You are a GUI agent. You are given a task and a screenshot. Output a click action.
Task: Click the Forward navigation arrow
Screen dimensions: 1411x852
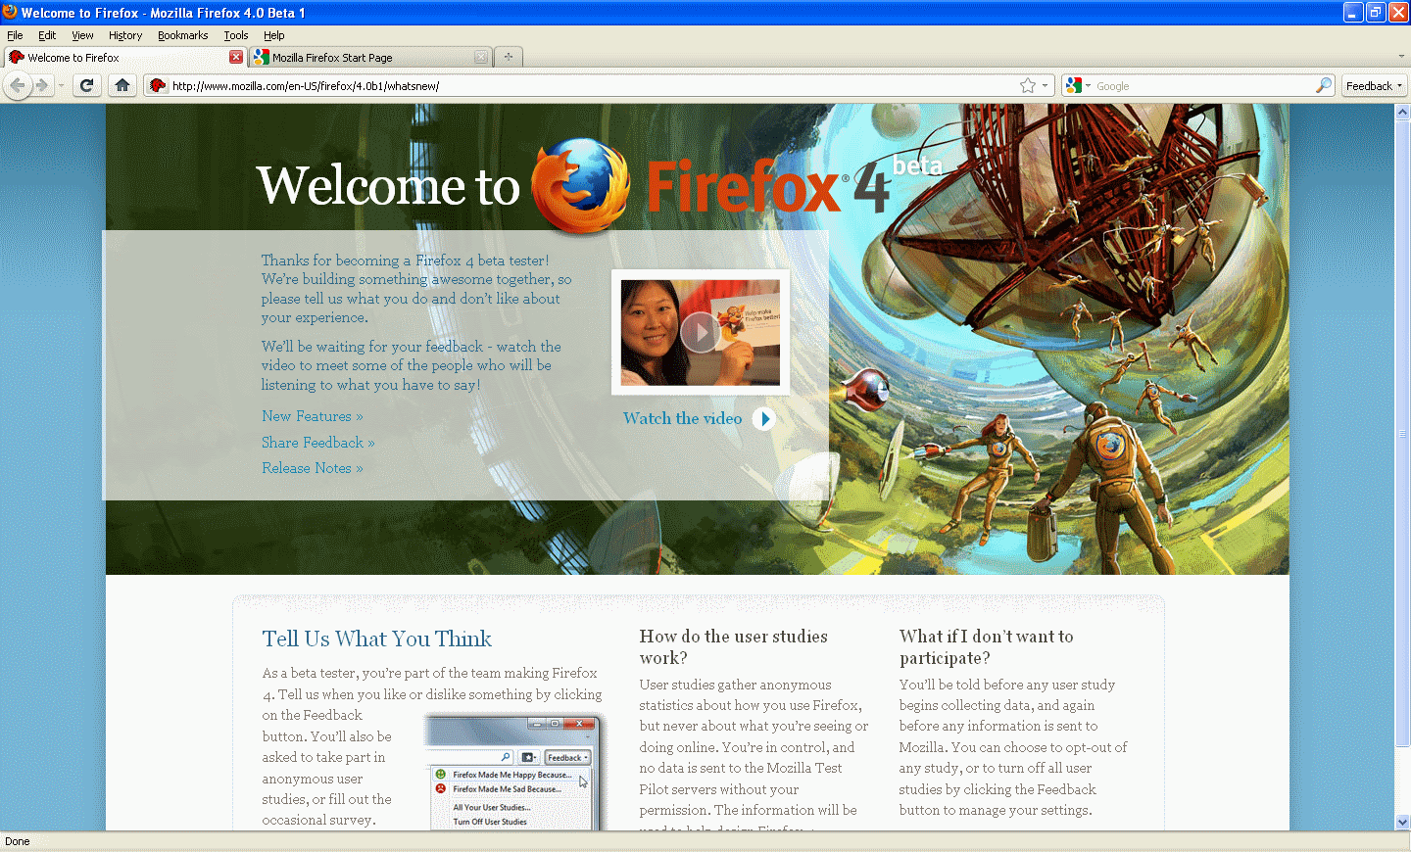[42, 85]
